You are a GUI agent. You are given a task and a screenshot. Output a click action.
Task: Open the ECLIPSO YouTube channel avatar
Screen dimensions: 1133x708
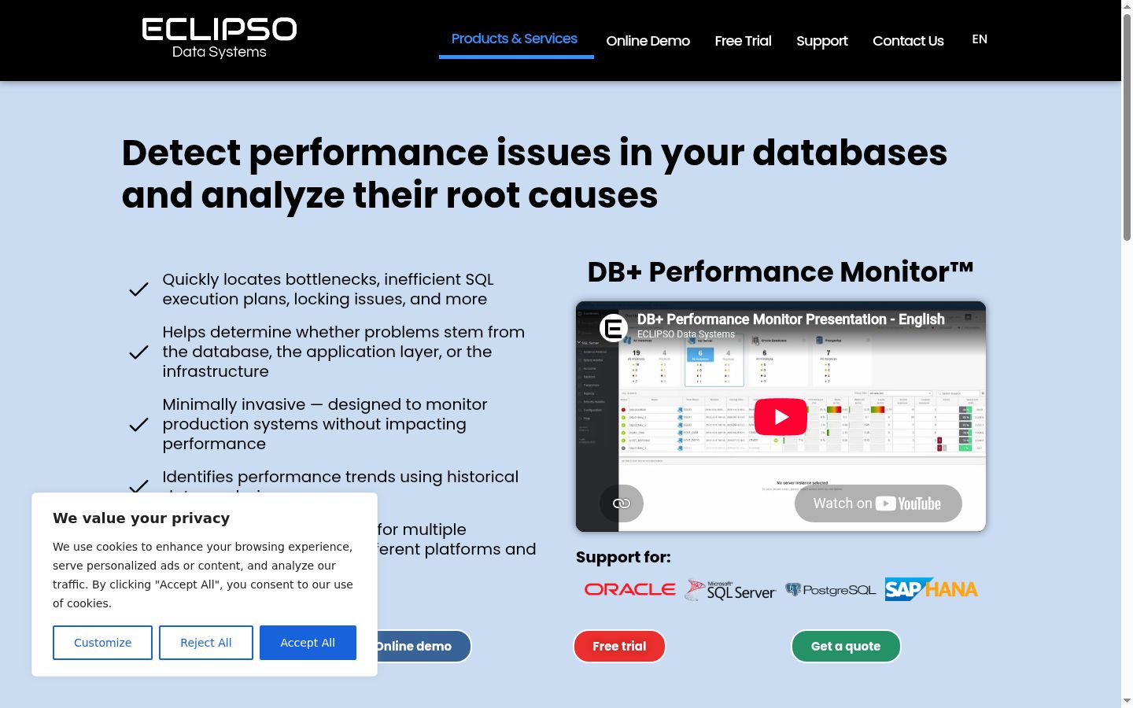coord(614,328)
